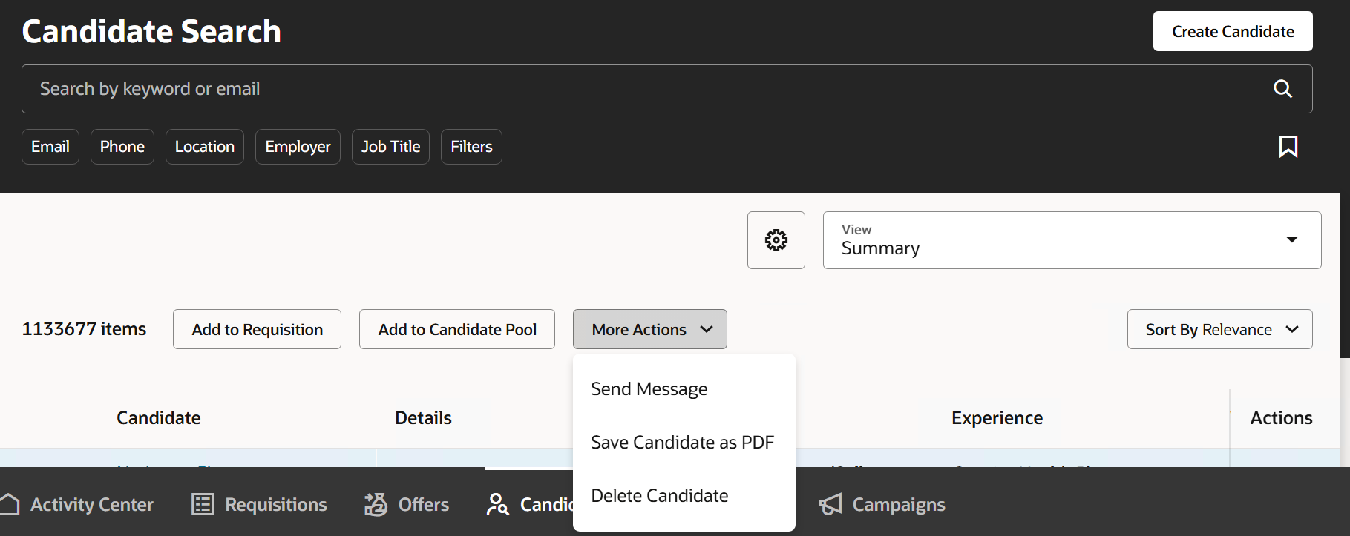Switch to the Offers tab
The height and width of the screenshot is (536, 1350).
coord(407,504)
